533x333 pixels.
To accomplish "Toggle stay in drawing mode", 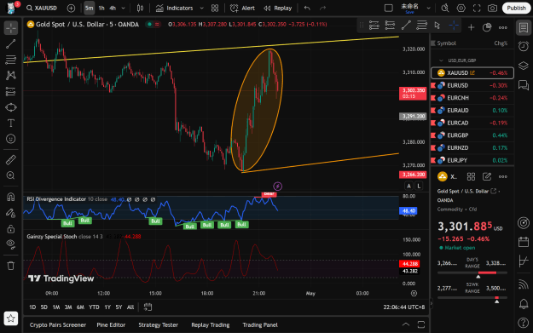I will 11,213.
